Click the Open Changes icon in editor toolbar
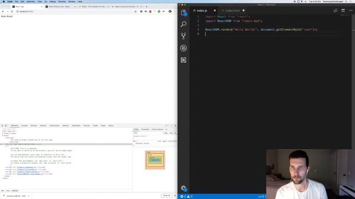 [x=335, y=11]
